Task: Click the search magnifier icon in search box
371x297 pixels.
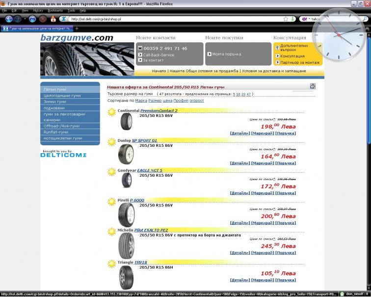Action: [366, 19]
